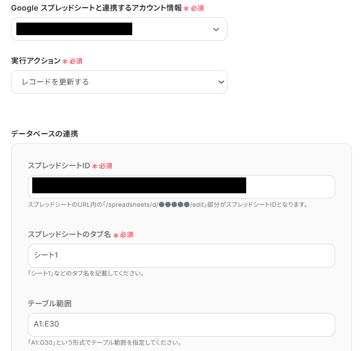364x351 pixels.
Task: Click the arrow icon in 実行アクション selector
Action: 221,82
